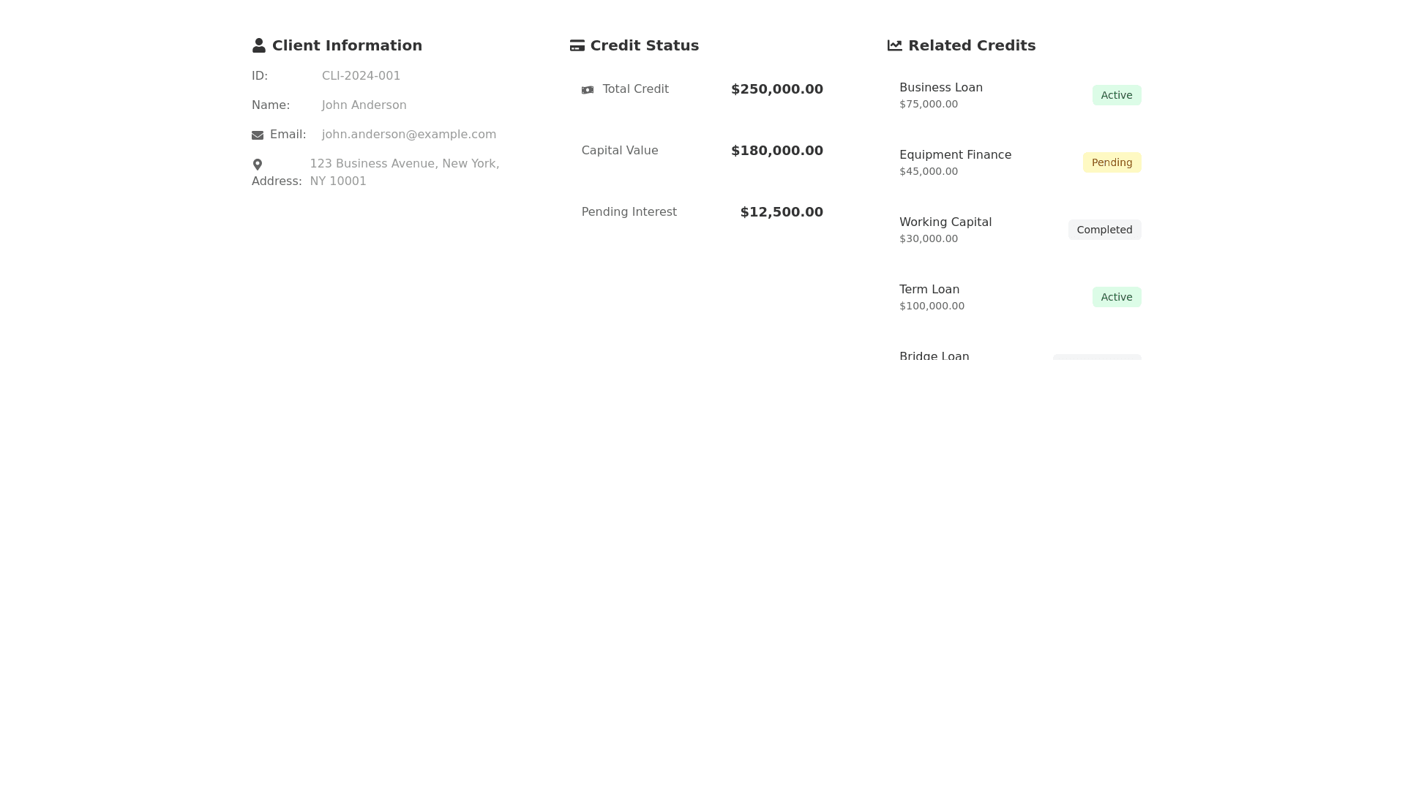Click the Active badge on Business Loan
1405x790 pixels.
click(1116, 95)
